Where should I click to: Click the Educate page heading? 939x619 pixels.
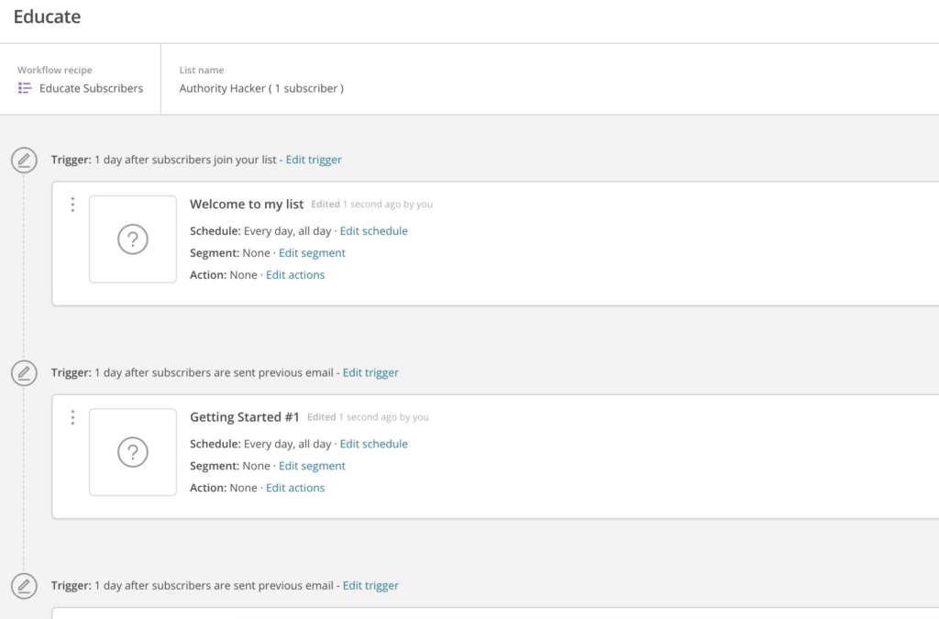tap(48, 17)
